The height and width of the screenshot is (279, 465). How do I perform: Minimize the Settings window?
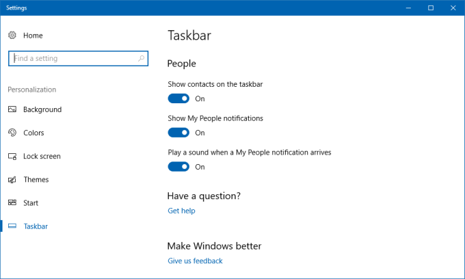[408, 8]
